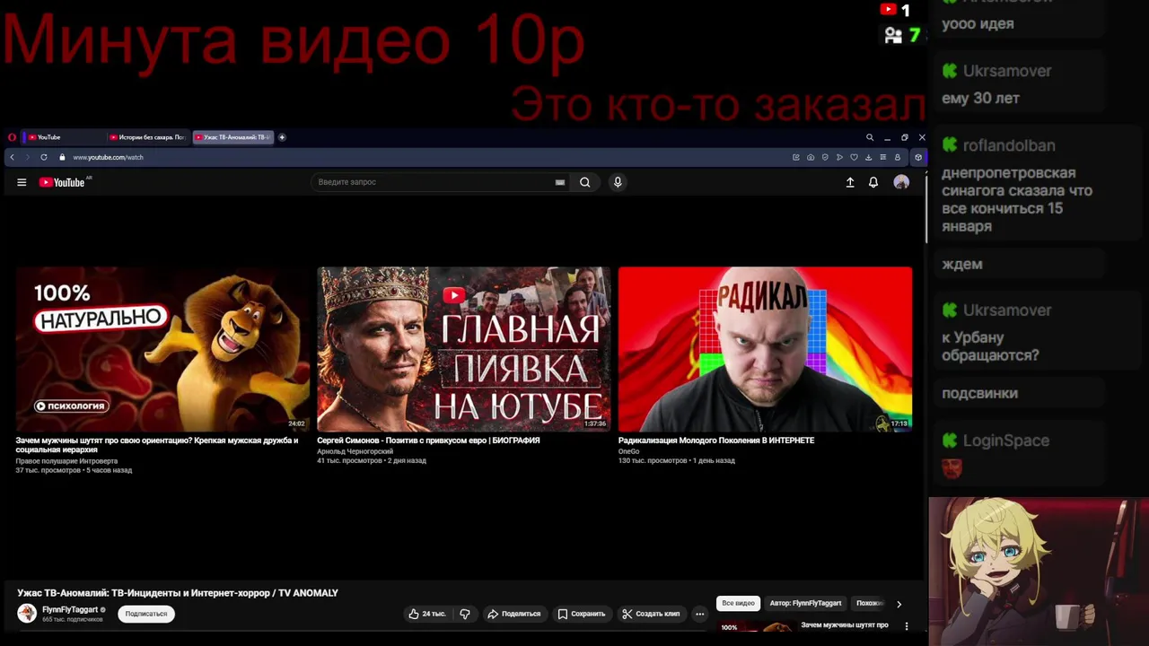Click the Поделиться share button
Image resolution: width=1149 pixels, height=646 pixels.
pos(513,614)
